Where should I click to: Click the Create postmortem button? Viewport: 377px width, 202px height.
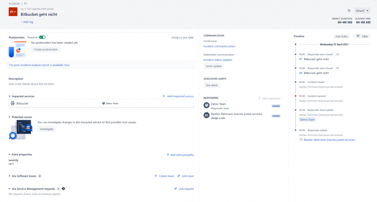point(46,50)
